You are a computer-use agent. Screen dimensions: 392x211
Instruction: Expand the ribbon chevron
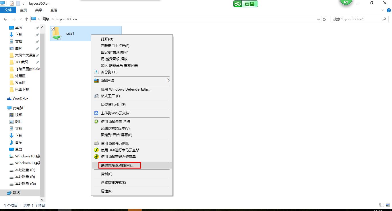pos(383,10)
